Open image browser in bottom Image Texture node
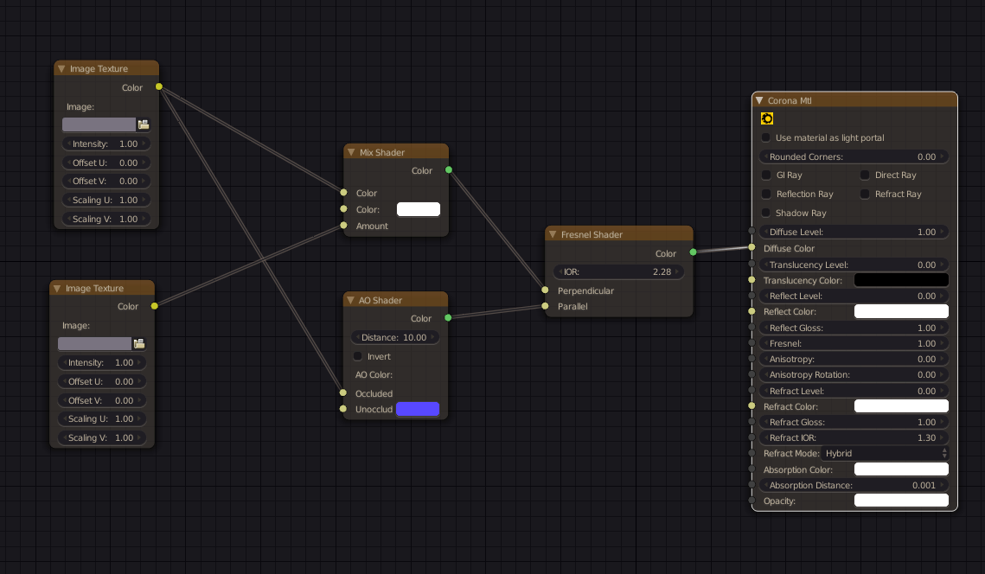The height and width of the screenshot is (574, 985). (x=139, y=343)
